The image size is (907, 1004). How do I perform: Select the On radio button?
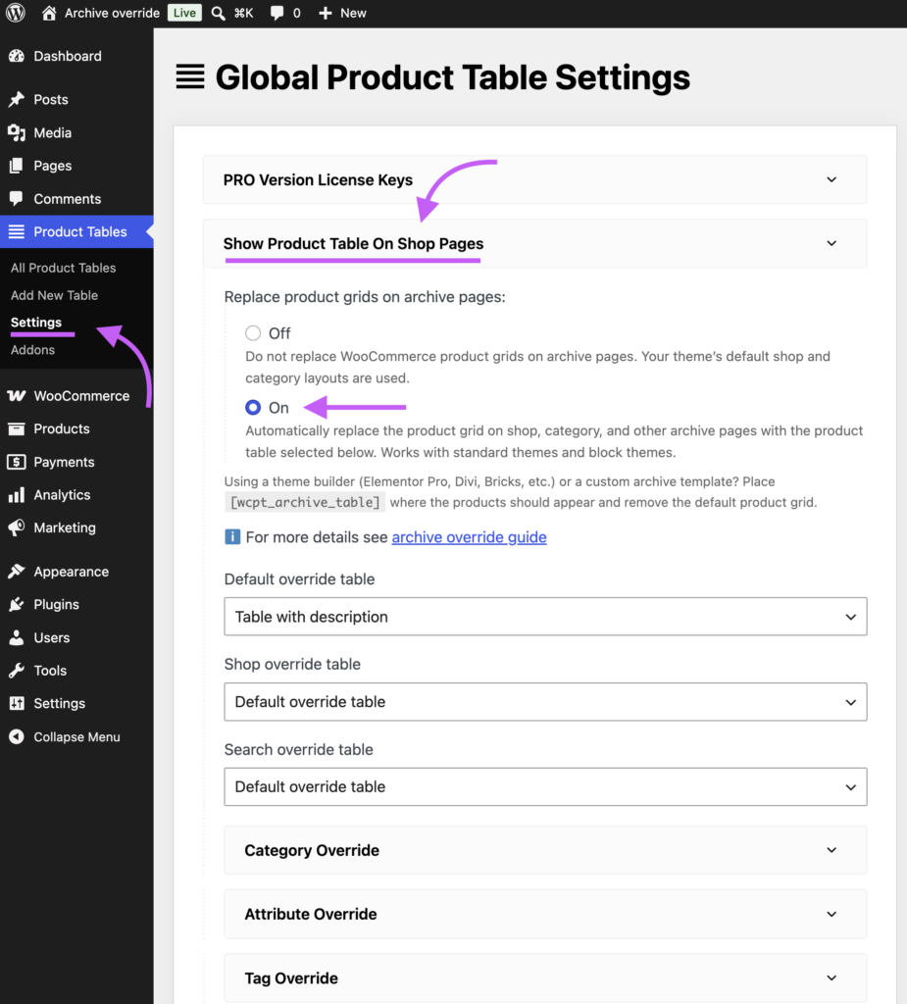click(253, 407)
